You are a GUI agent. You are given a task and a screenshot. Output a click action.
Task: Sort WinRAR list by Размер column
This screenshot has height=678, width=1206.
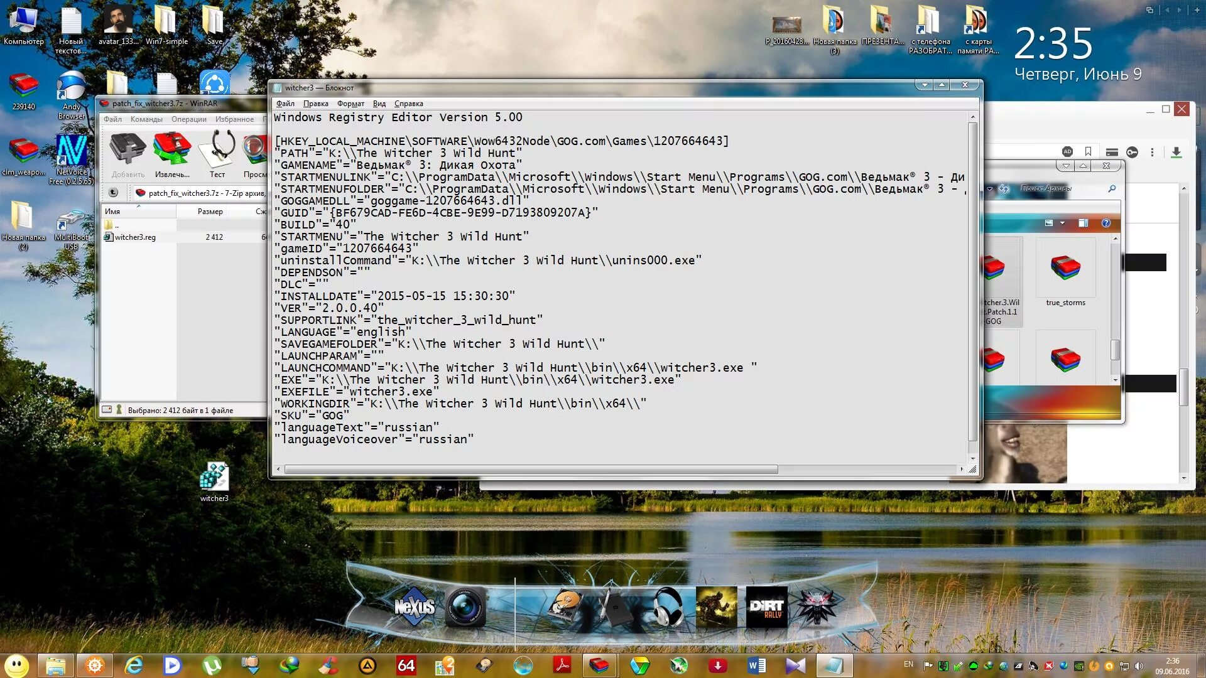[210, 212]
